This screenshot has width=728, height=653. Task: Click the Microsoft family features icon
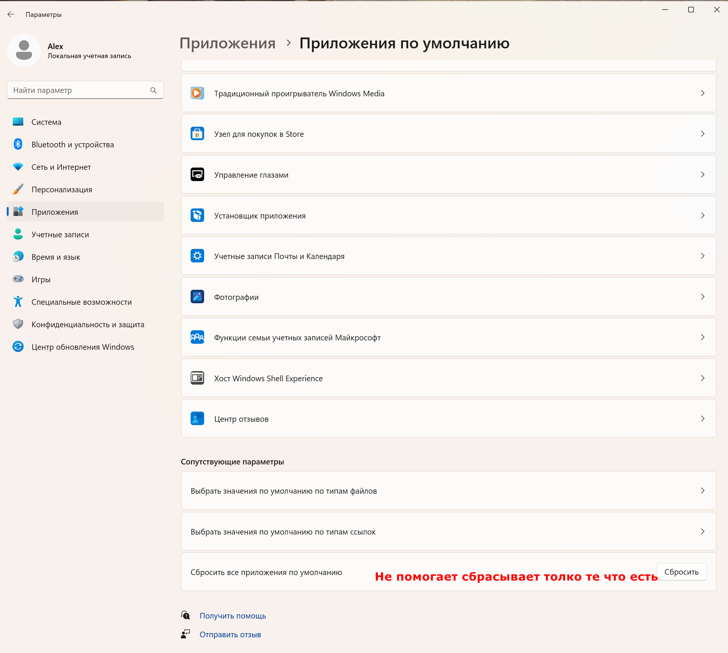[x=197, y=337]
